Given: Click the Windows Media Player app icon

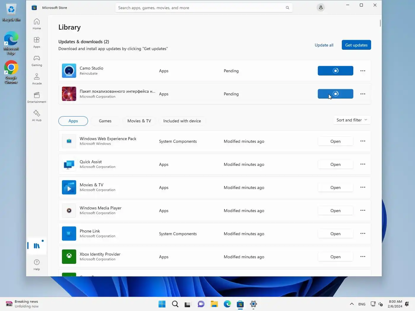Looking at the screenshot, I should tap(69, 211).
